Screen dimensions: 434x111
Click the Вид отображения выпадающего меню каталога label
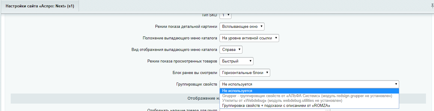(x=174, y=50)
